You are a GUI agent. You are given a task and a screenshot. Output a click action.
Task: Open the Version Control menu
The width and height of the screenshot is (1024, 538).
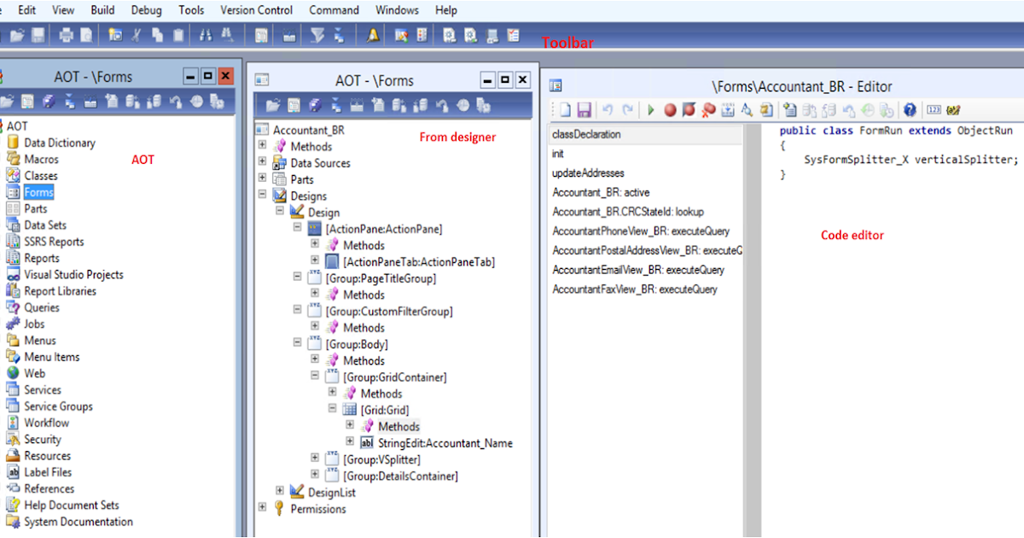[256, 10]
